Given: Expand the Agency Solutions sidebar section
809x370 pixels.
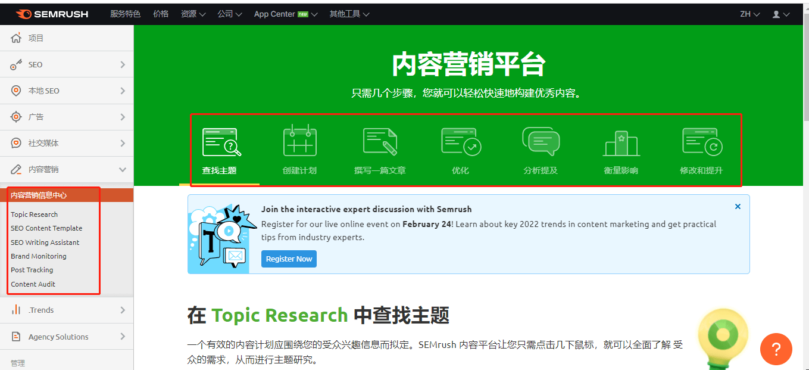Looking at the screenshot, I should tap(123, 337).
